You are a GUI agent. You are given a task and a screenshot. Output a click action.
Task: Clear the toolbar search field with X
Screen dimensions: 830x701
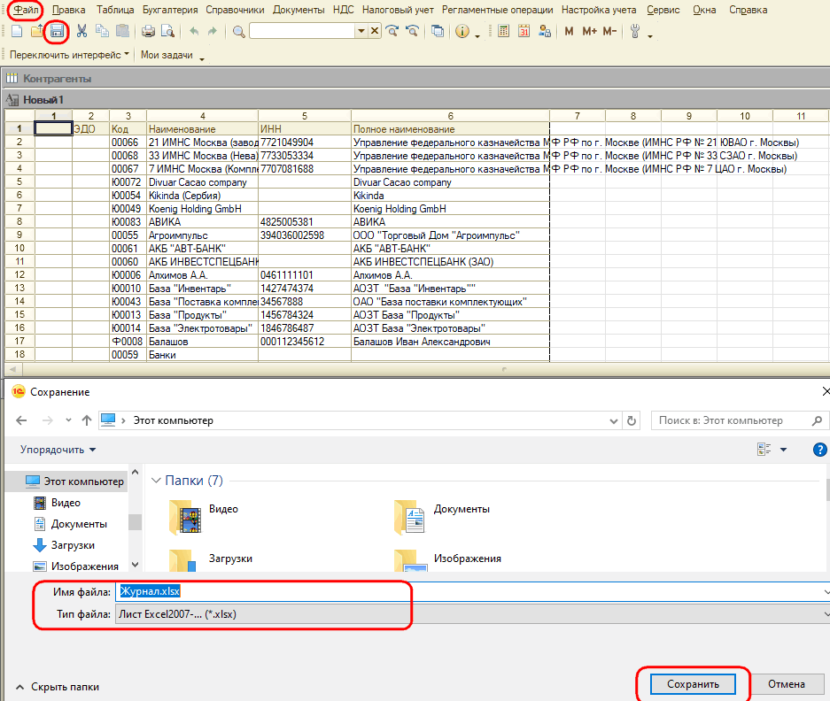[374, 31]
